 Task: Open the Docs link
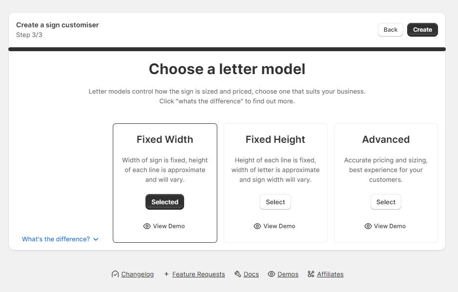click(x=251, y=274)
